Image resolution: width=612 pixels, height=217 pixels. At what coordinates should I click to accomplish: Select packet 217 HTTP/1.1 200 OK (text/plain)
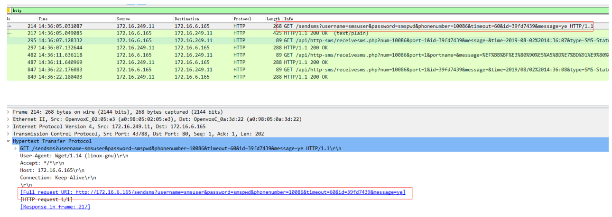[x=308, y=33]
